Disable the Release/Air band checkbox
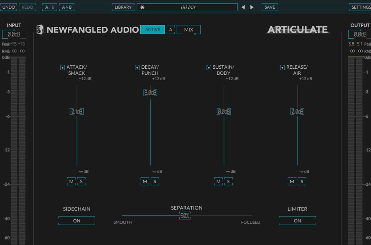371x245 pixels. tap(282, 68)
